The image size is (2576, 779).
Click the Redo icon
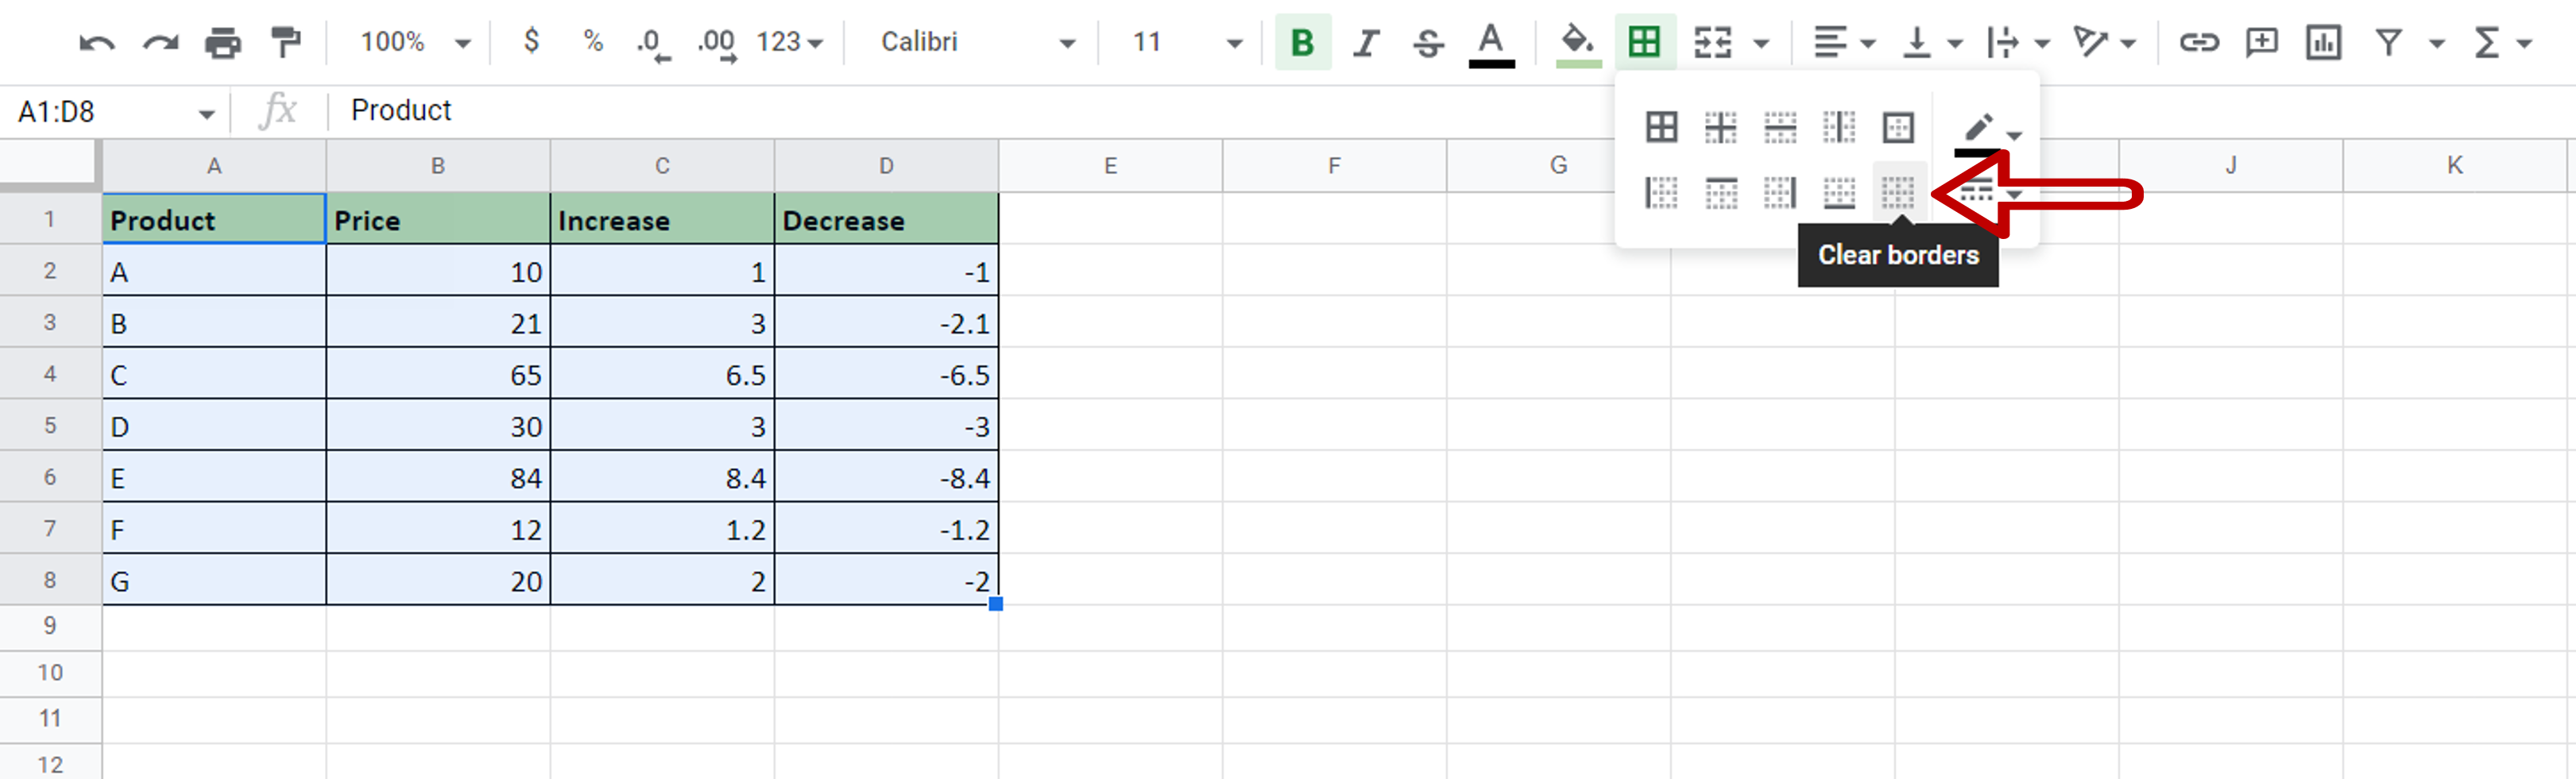(160, 42)
